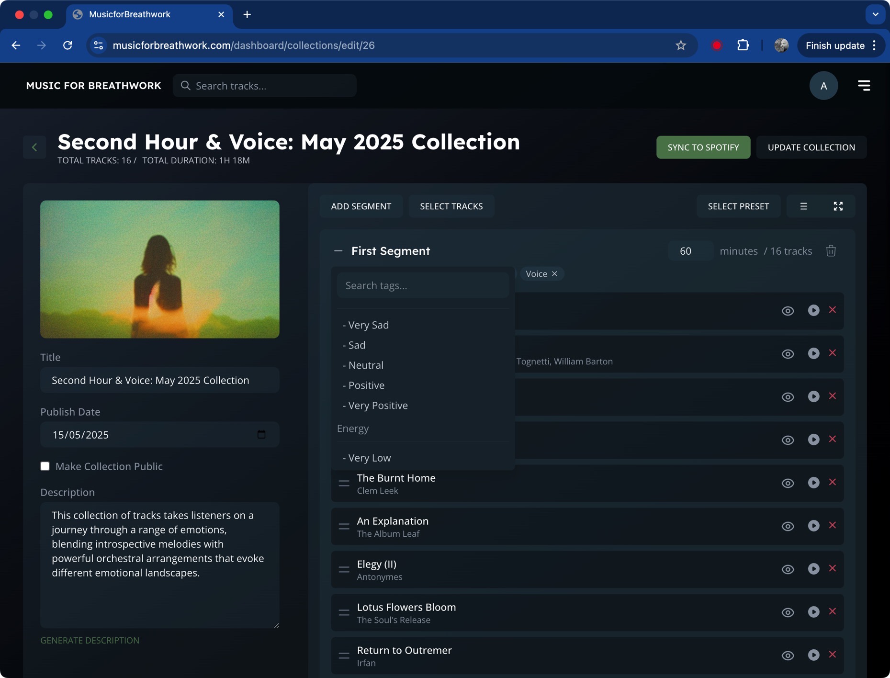Open the tab search dropdown arrow
Image resolution: width=890 pixels, height=678 pixels.
(x=875, y=14)
